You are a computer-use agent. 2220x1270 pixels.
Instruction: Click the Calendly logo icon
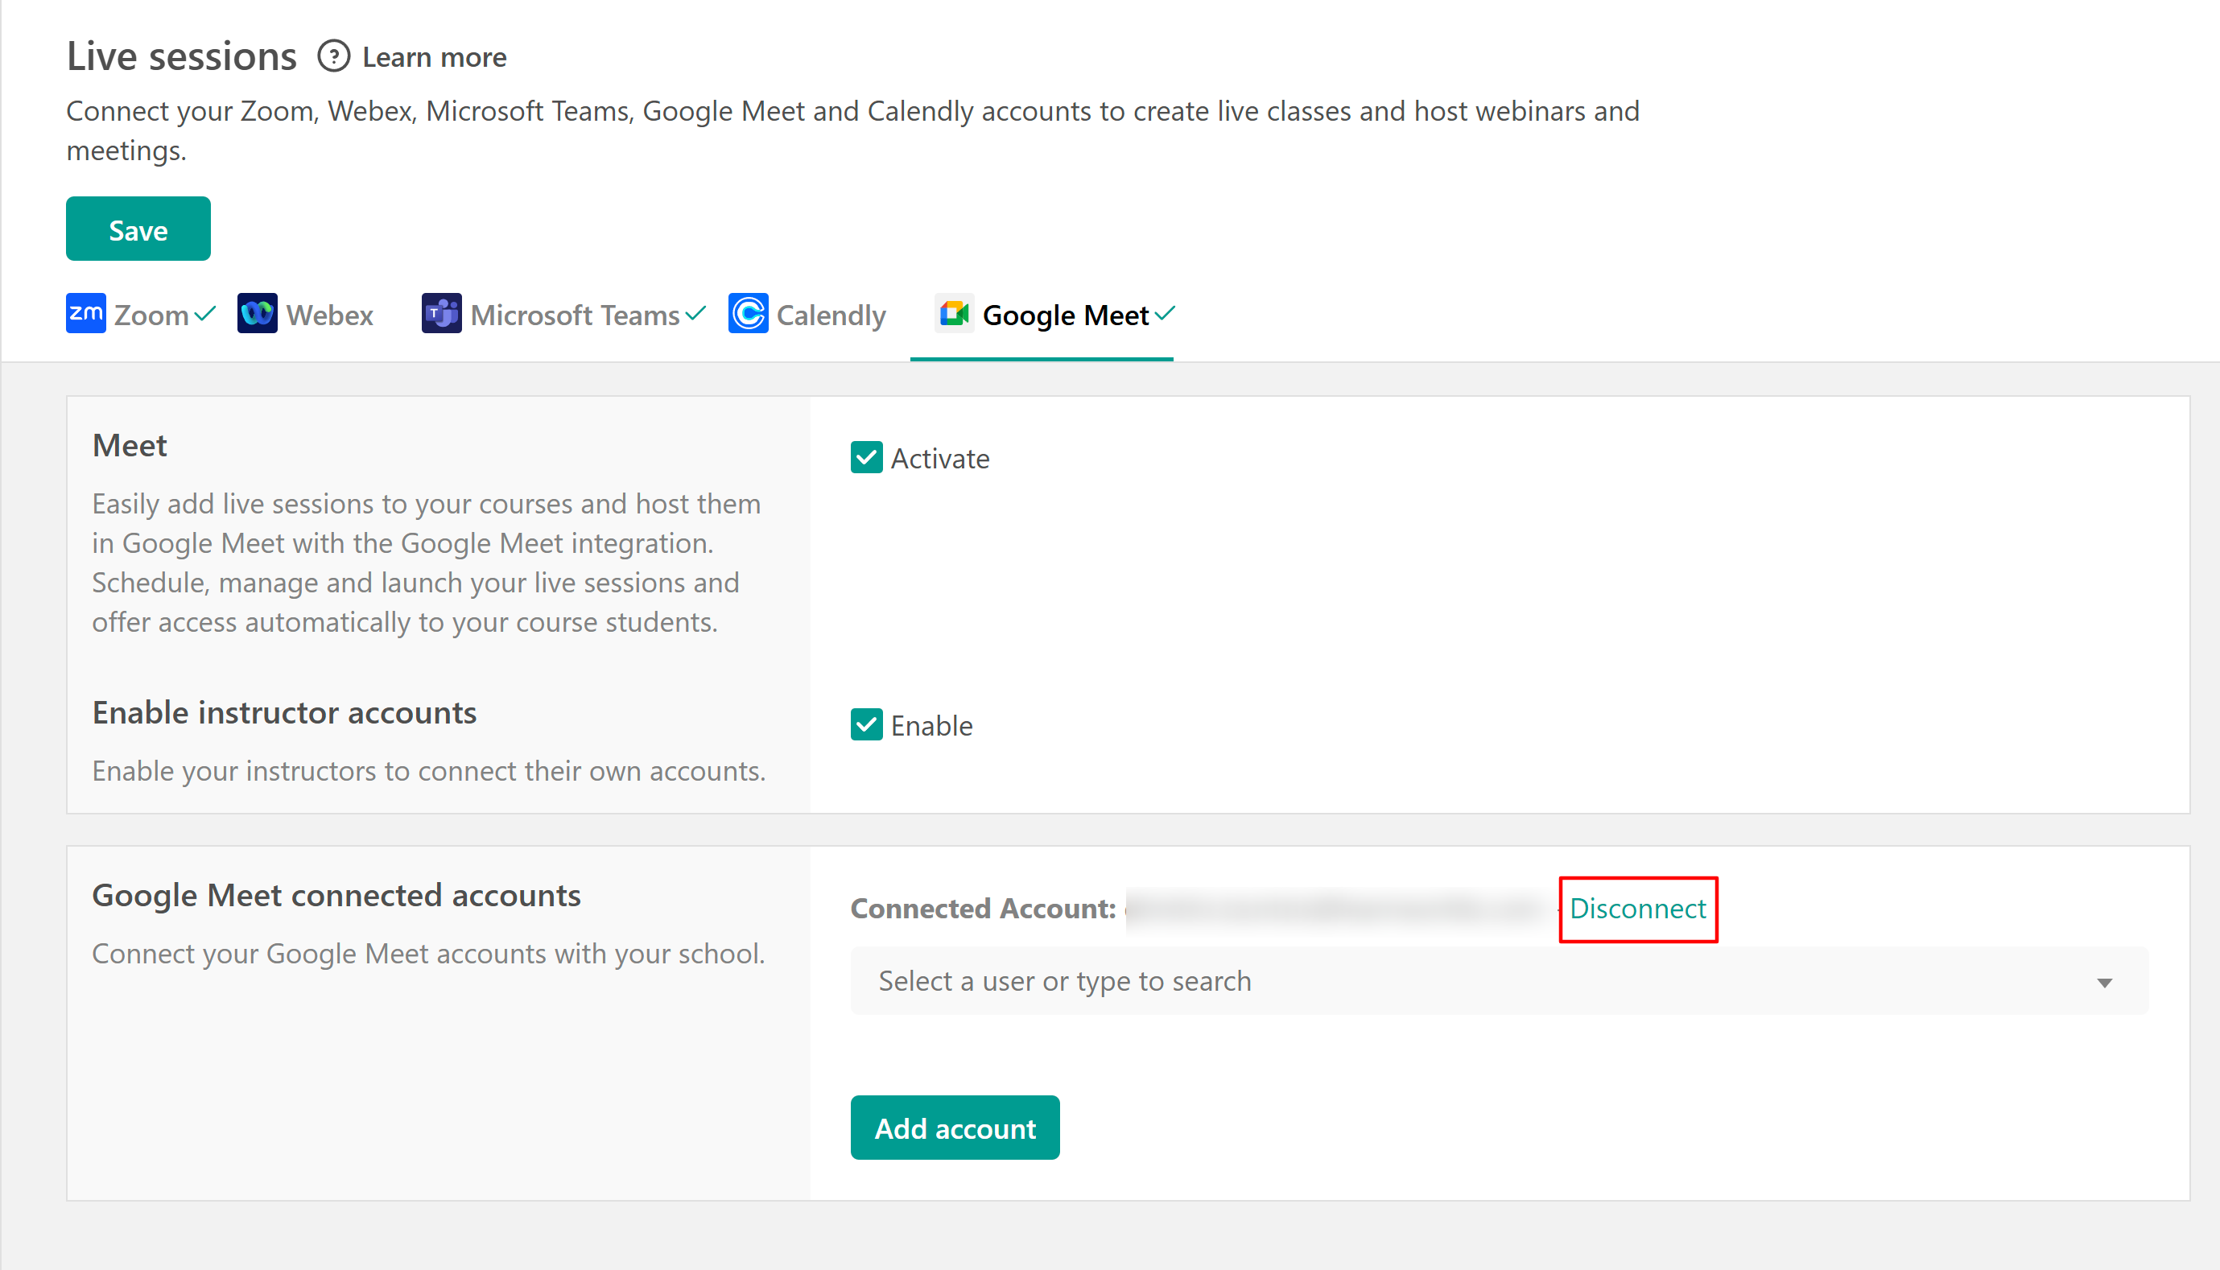[x=749, y=313]
